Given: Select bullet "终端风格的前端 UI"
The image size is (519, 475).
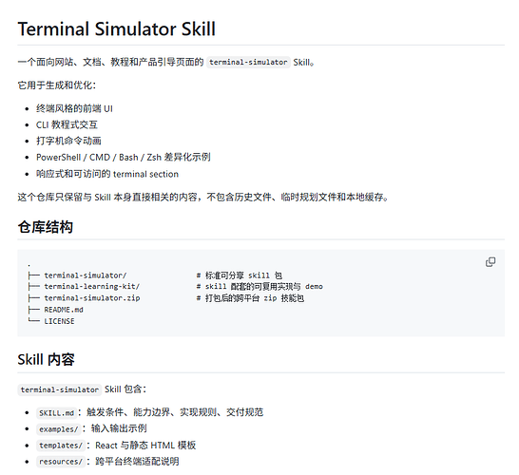Looking at the screenshot, I should tap(74, 108).
